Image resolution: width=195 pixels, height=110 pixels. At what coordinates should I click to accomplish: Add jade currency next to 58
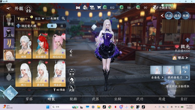[122, 8]
